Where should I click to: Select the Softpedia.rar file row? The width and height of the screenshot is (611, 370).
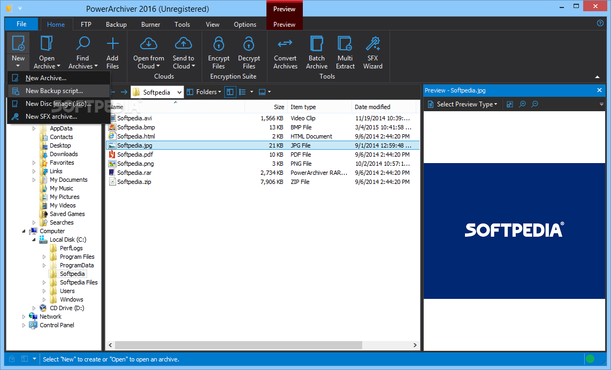point(263,173)
